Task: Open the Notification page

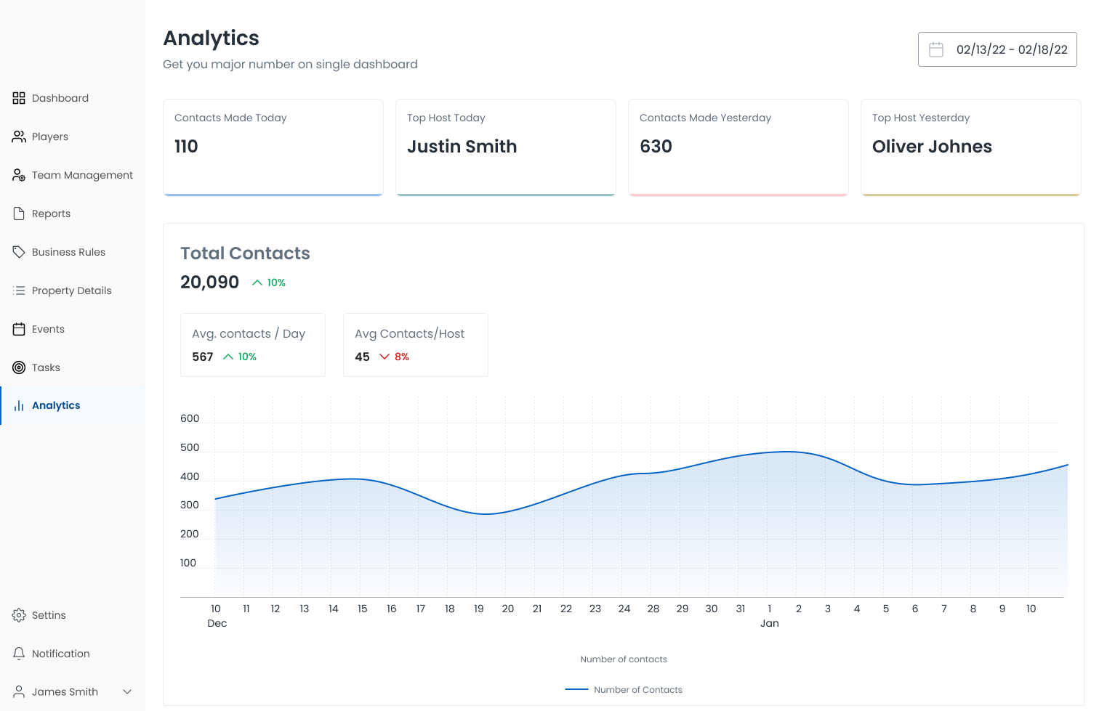Action: (73, 654)
